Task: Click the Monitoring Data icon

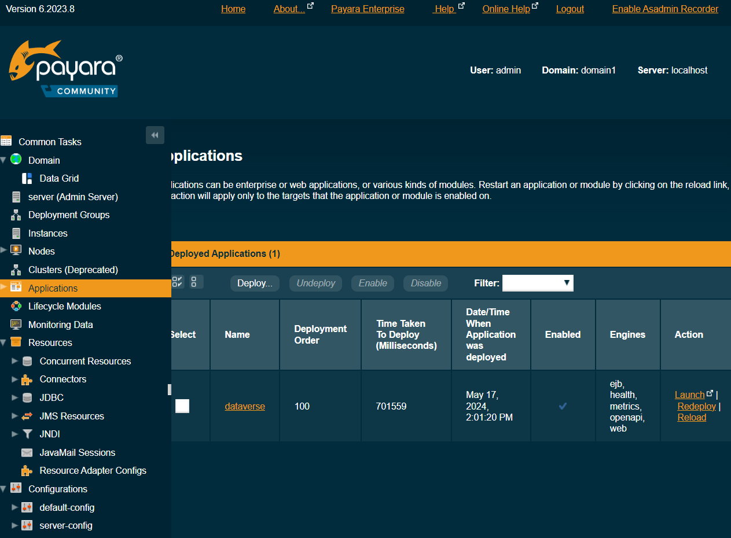Action: (x=16, y=325)
